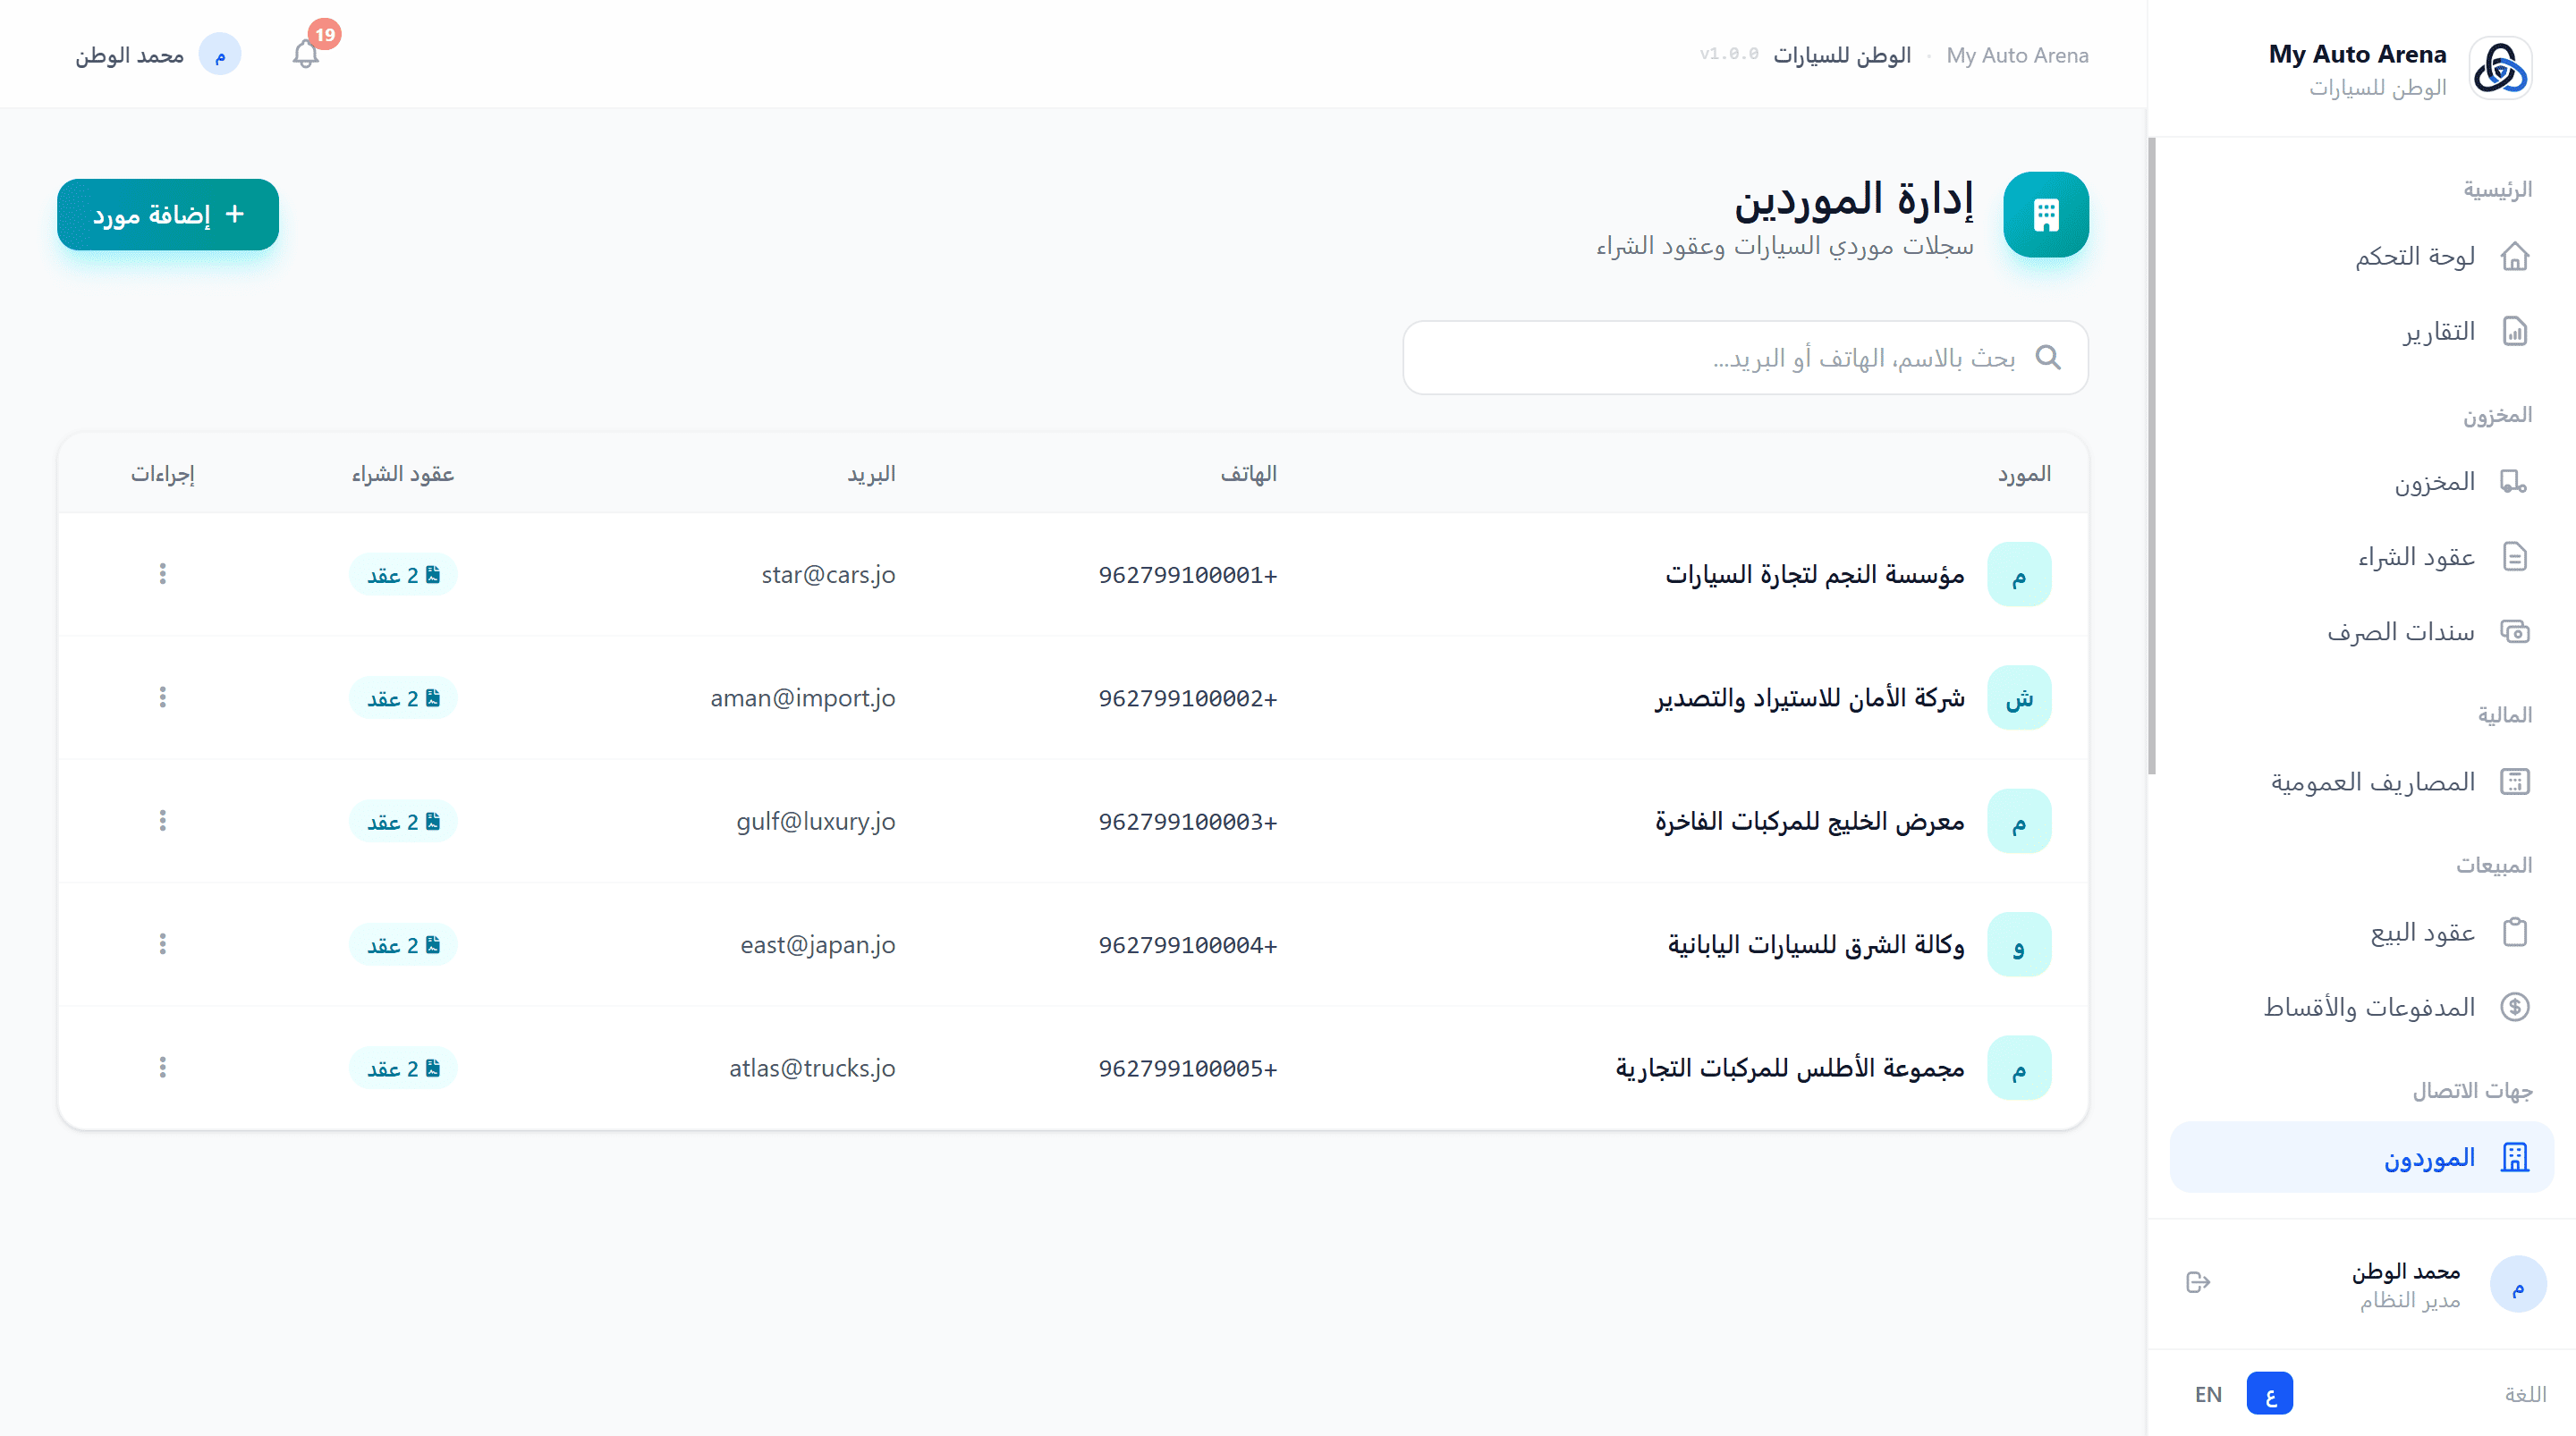Click the building icon for الموردون

coord(2514,1157)
